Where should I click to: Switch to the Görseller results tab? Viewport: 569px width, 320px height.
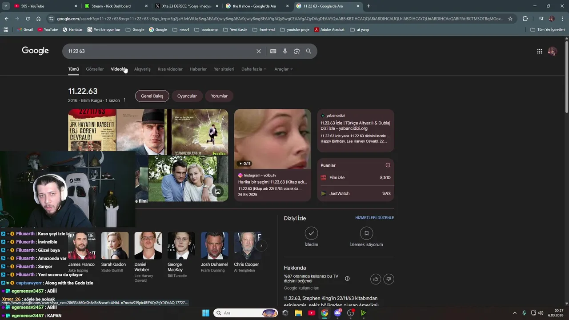95,69
